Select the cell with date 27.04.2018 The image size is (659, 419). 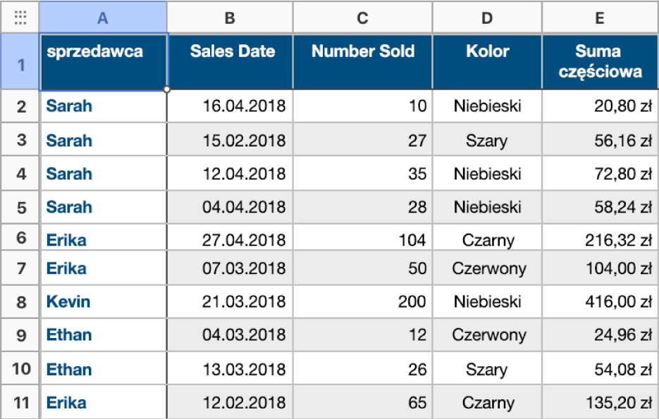[x=230, y=240]
